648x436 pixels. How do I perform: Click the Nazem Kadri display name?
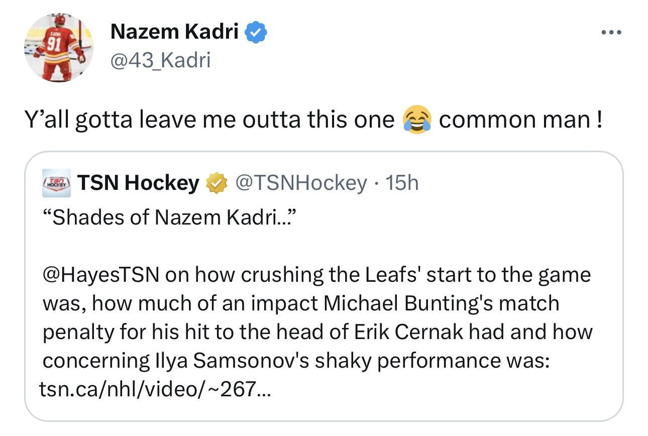[x=174, y=33]
